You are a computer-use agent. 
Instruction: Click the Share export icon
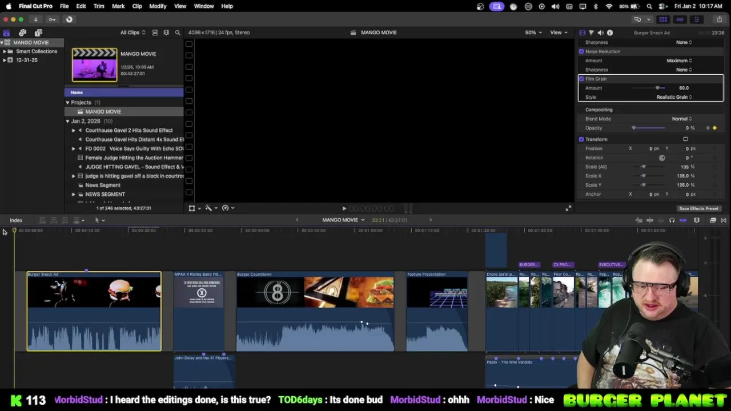click(719, 19)
